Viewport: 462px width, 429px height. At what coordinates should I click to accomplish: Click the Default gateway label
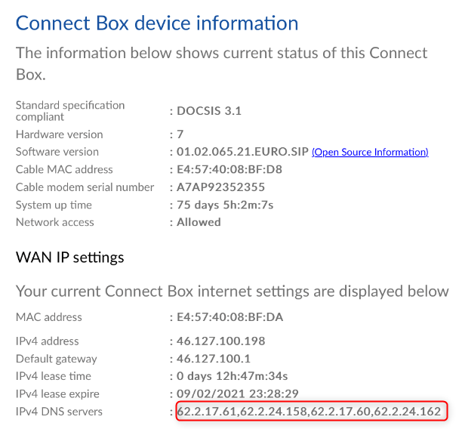[x=57, y=359]
